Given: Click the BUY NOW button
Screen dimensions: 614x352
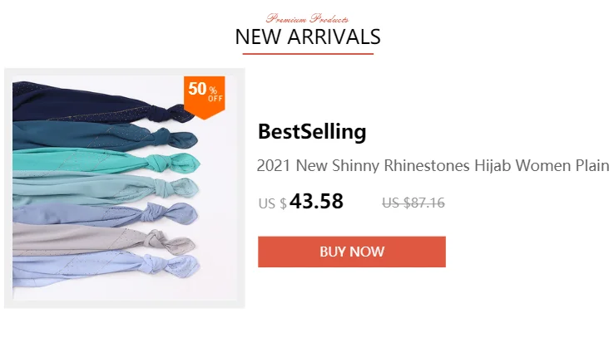Looking at the screenshot, I should coord(352,252).
